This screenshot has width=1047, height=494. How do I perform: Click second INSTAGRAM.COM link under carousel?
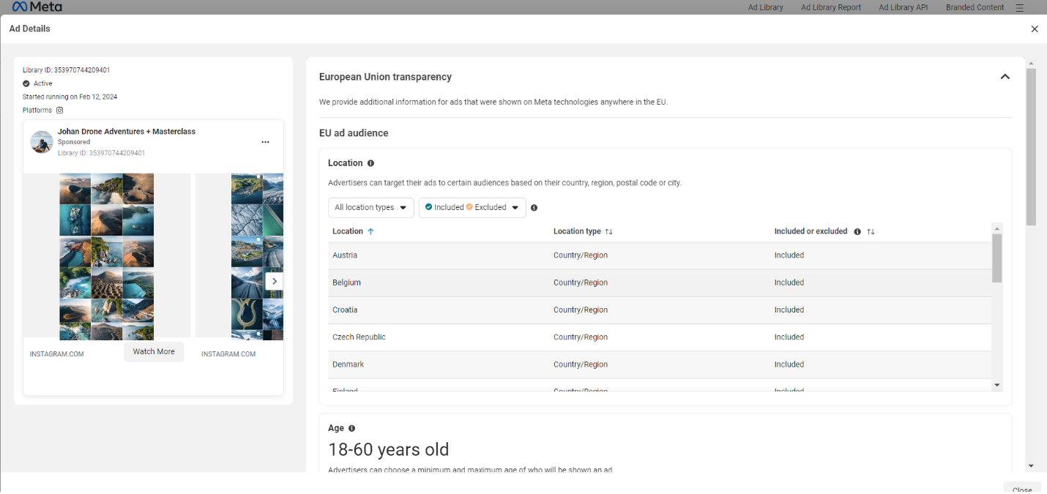point(228,354)
